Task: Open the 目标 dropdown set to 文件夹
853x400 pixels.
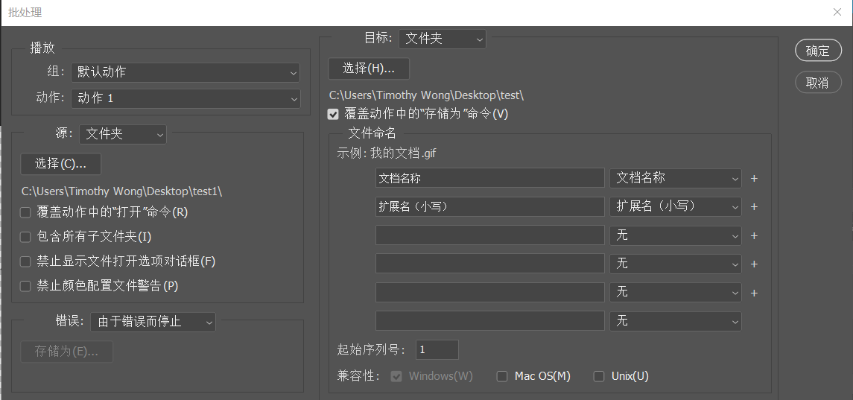Action: pos(443,39)
